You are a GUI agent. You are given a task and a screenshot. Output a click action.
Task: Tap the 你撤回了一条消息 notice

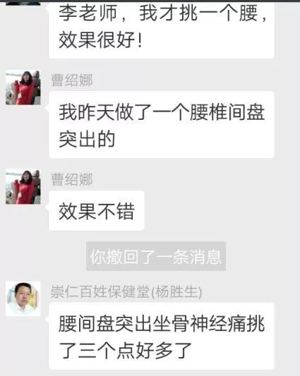[x=156, y=256]
